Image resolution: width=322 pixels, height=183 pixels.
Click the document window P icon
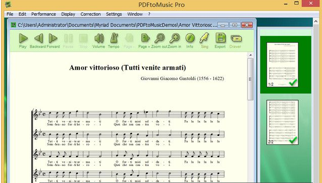14,25
